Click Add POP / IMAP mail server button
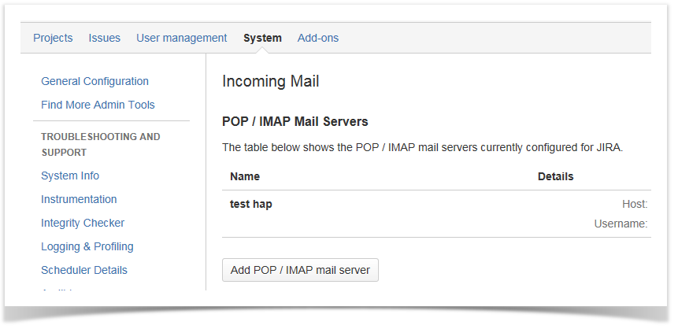This screenshot has height=329, width=678. coord(300,270)
